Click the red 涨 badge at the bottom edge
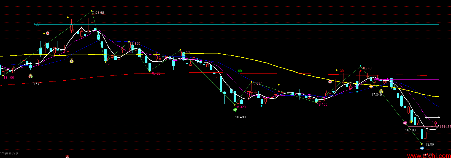The image size is (451, 158). click(x=67, y=157)
